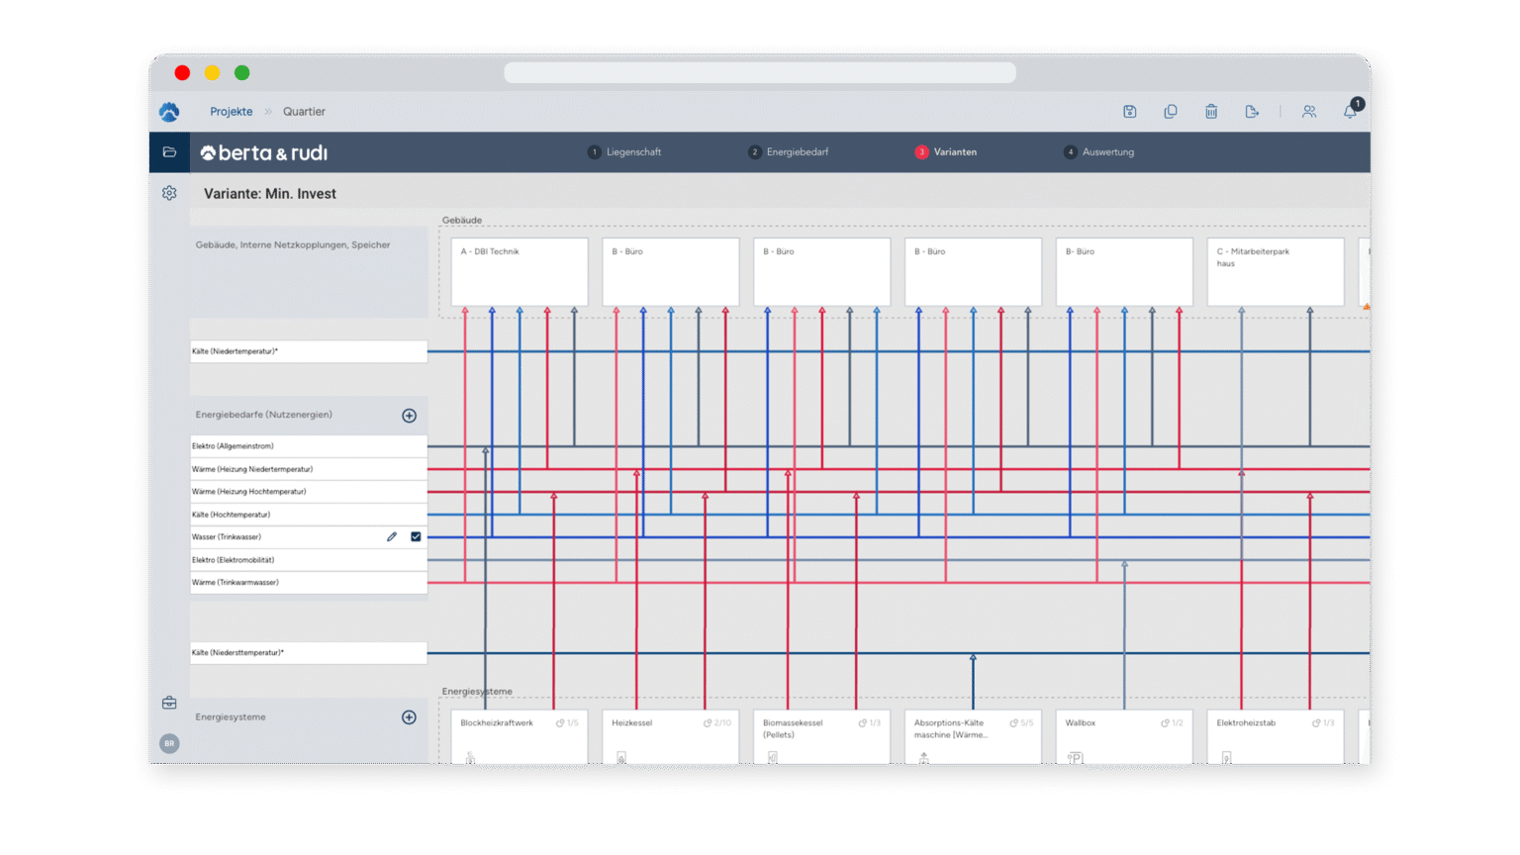Click the briefcase icon in the sidebar
1520x855 pixels.
(x=169, y=703)
